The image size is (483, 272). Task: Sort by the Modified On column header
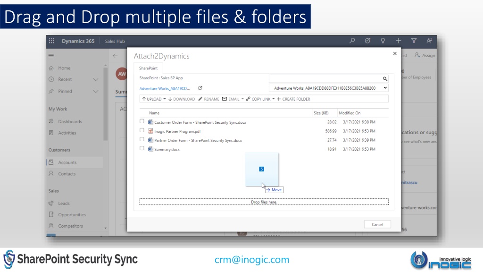click(350, 113)
